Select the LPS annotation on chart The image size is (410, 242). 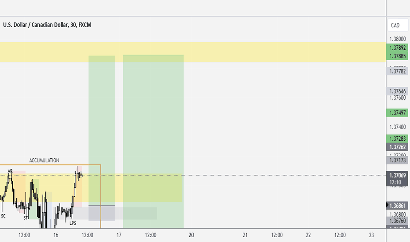pos(73,223)
